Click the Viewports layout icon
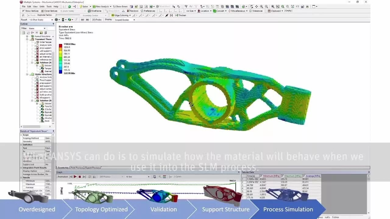 pos(314,6)
